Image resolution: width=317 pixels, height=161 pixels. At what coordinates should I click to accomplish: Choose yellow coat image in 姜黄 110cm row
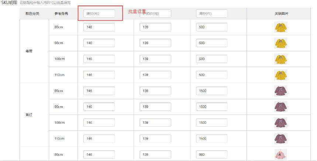[281, 75]
